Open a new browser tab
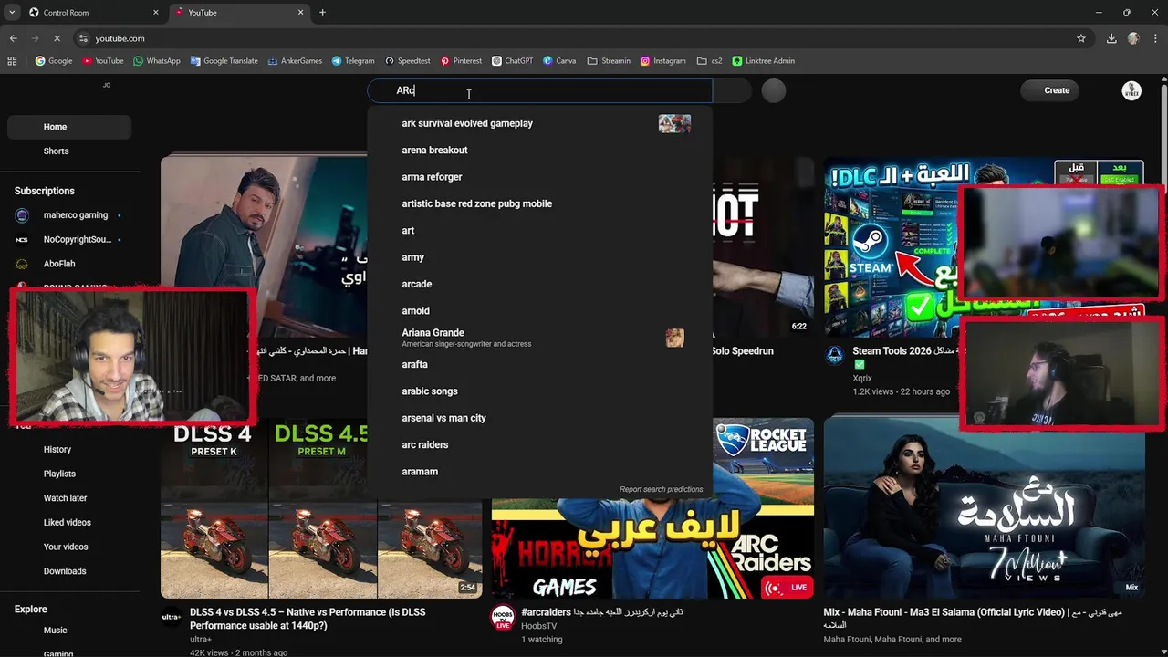 322,13
